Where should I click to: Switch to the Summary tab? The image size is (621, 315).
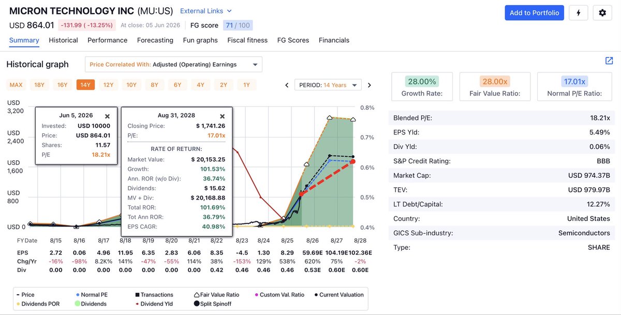pyautogui.click(x=24, y=40)
